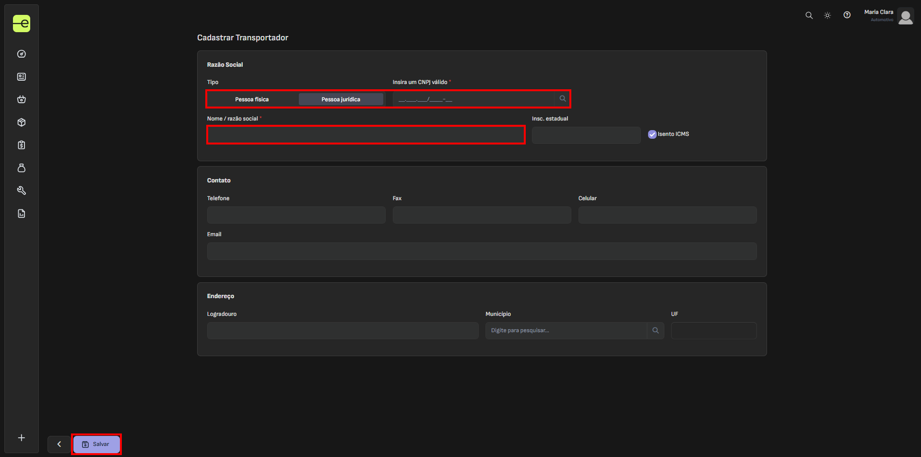
Task: Open the ID card icon in sidebar
Action: click(x=22, y=77)
